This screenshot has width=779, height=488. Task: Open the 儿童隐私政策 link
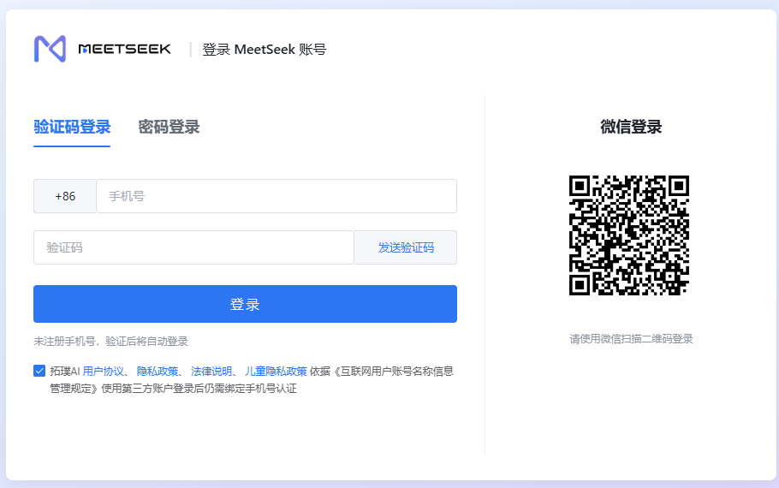pos(276,372)
